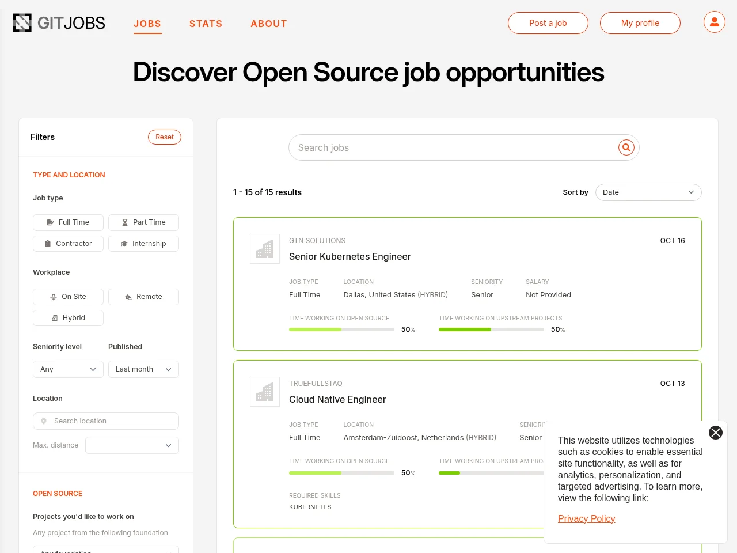Click the OCT 16 date label
Image resolution: width=737 pixels, height=553 pixels.
[x=673, y=241]
